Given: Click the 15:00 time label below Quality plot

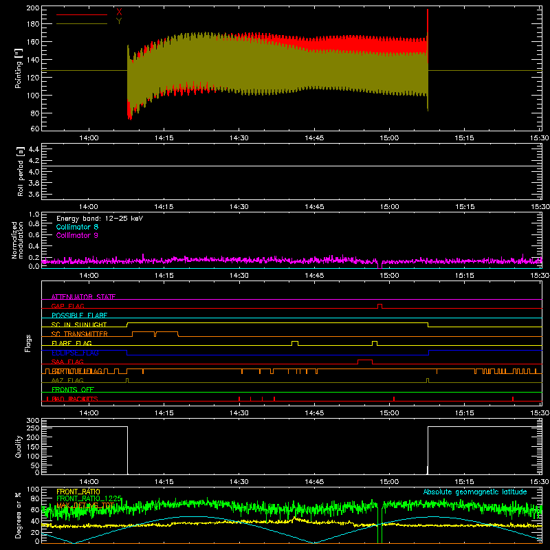Looking at the screenshot, I should [389, 482].
